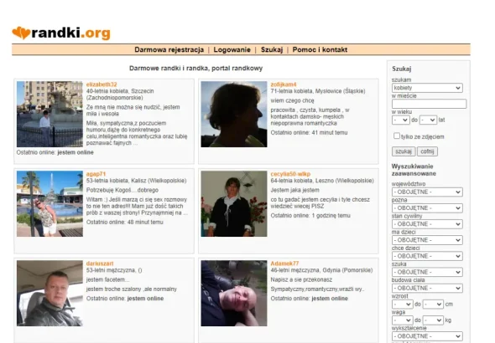The width and height of the screenshot is (495, 343).
Task: Open Adamek77 profile link
Action: (x=284, y=264)
